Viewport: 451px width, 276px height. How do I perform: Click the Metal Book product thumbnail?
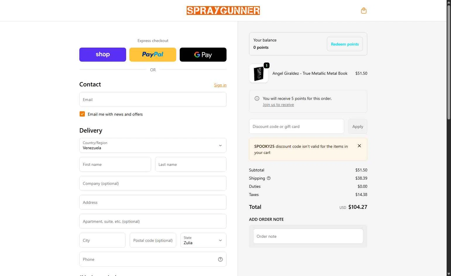click(x=259, y=73)
